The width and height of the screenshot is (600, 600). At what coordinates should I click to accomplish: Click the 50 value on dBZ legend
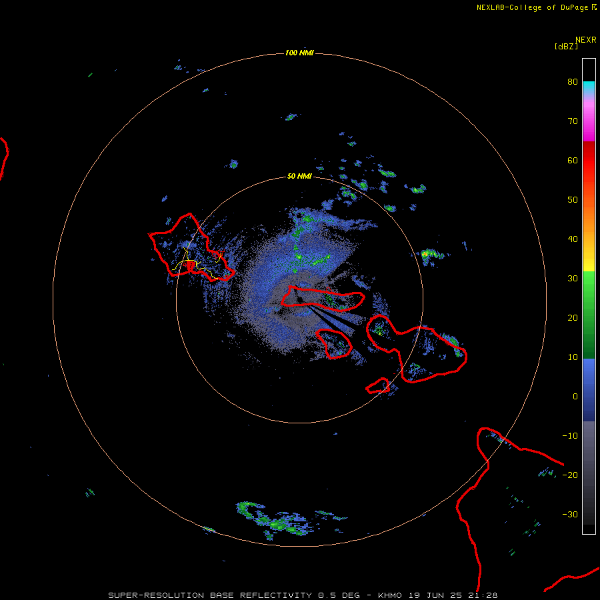pyautogui.click(x=573, y=200)
